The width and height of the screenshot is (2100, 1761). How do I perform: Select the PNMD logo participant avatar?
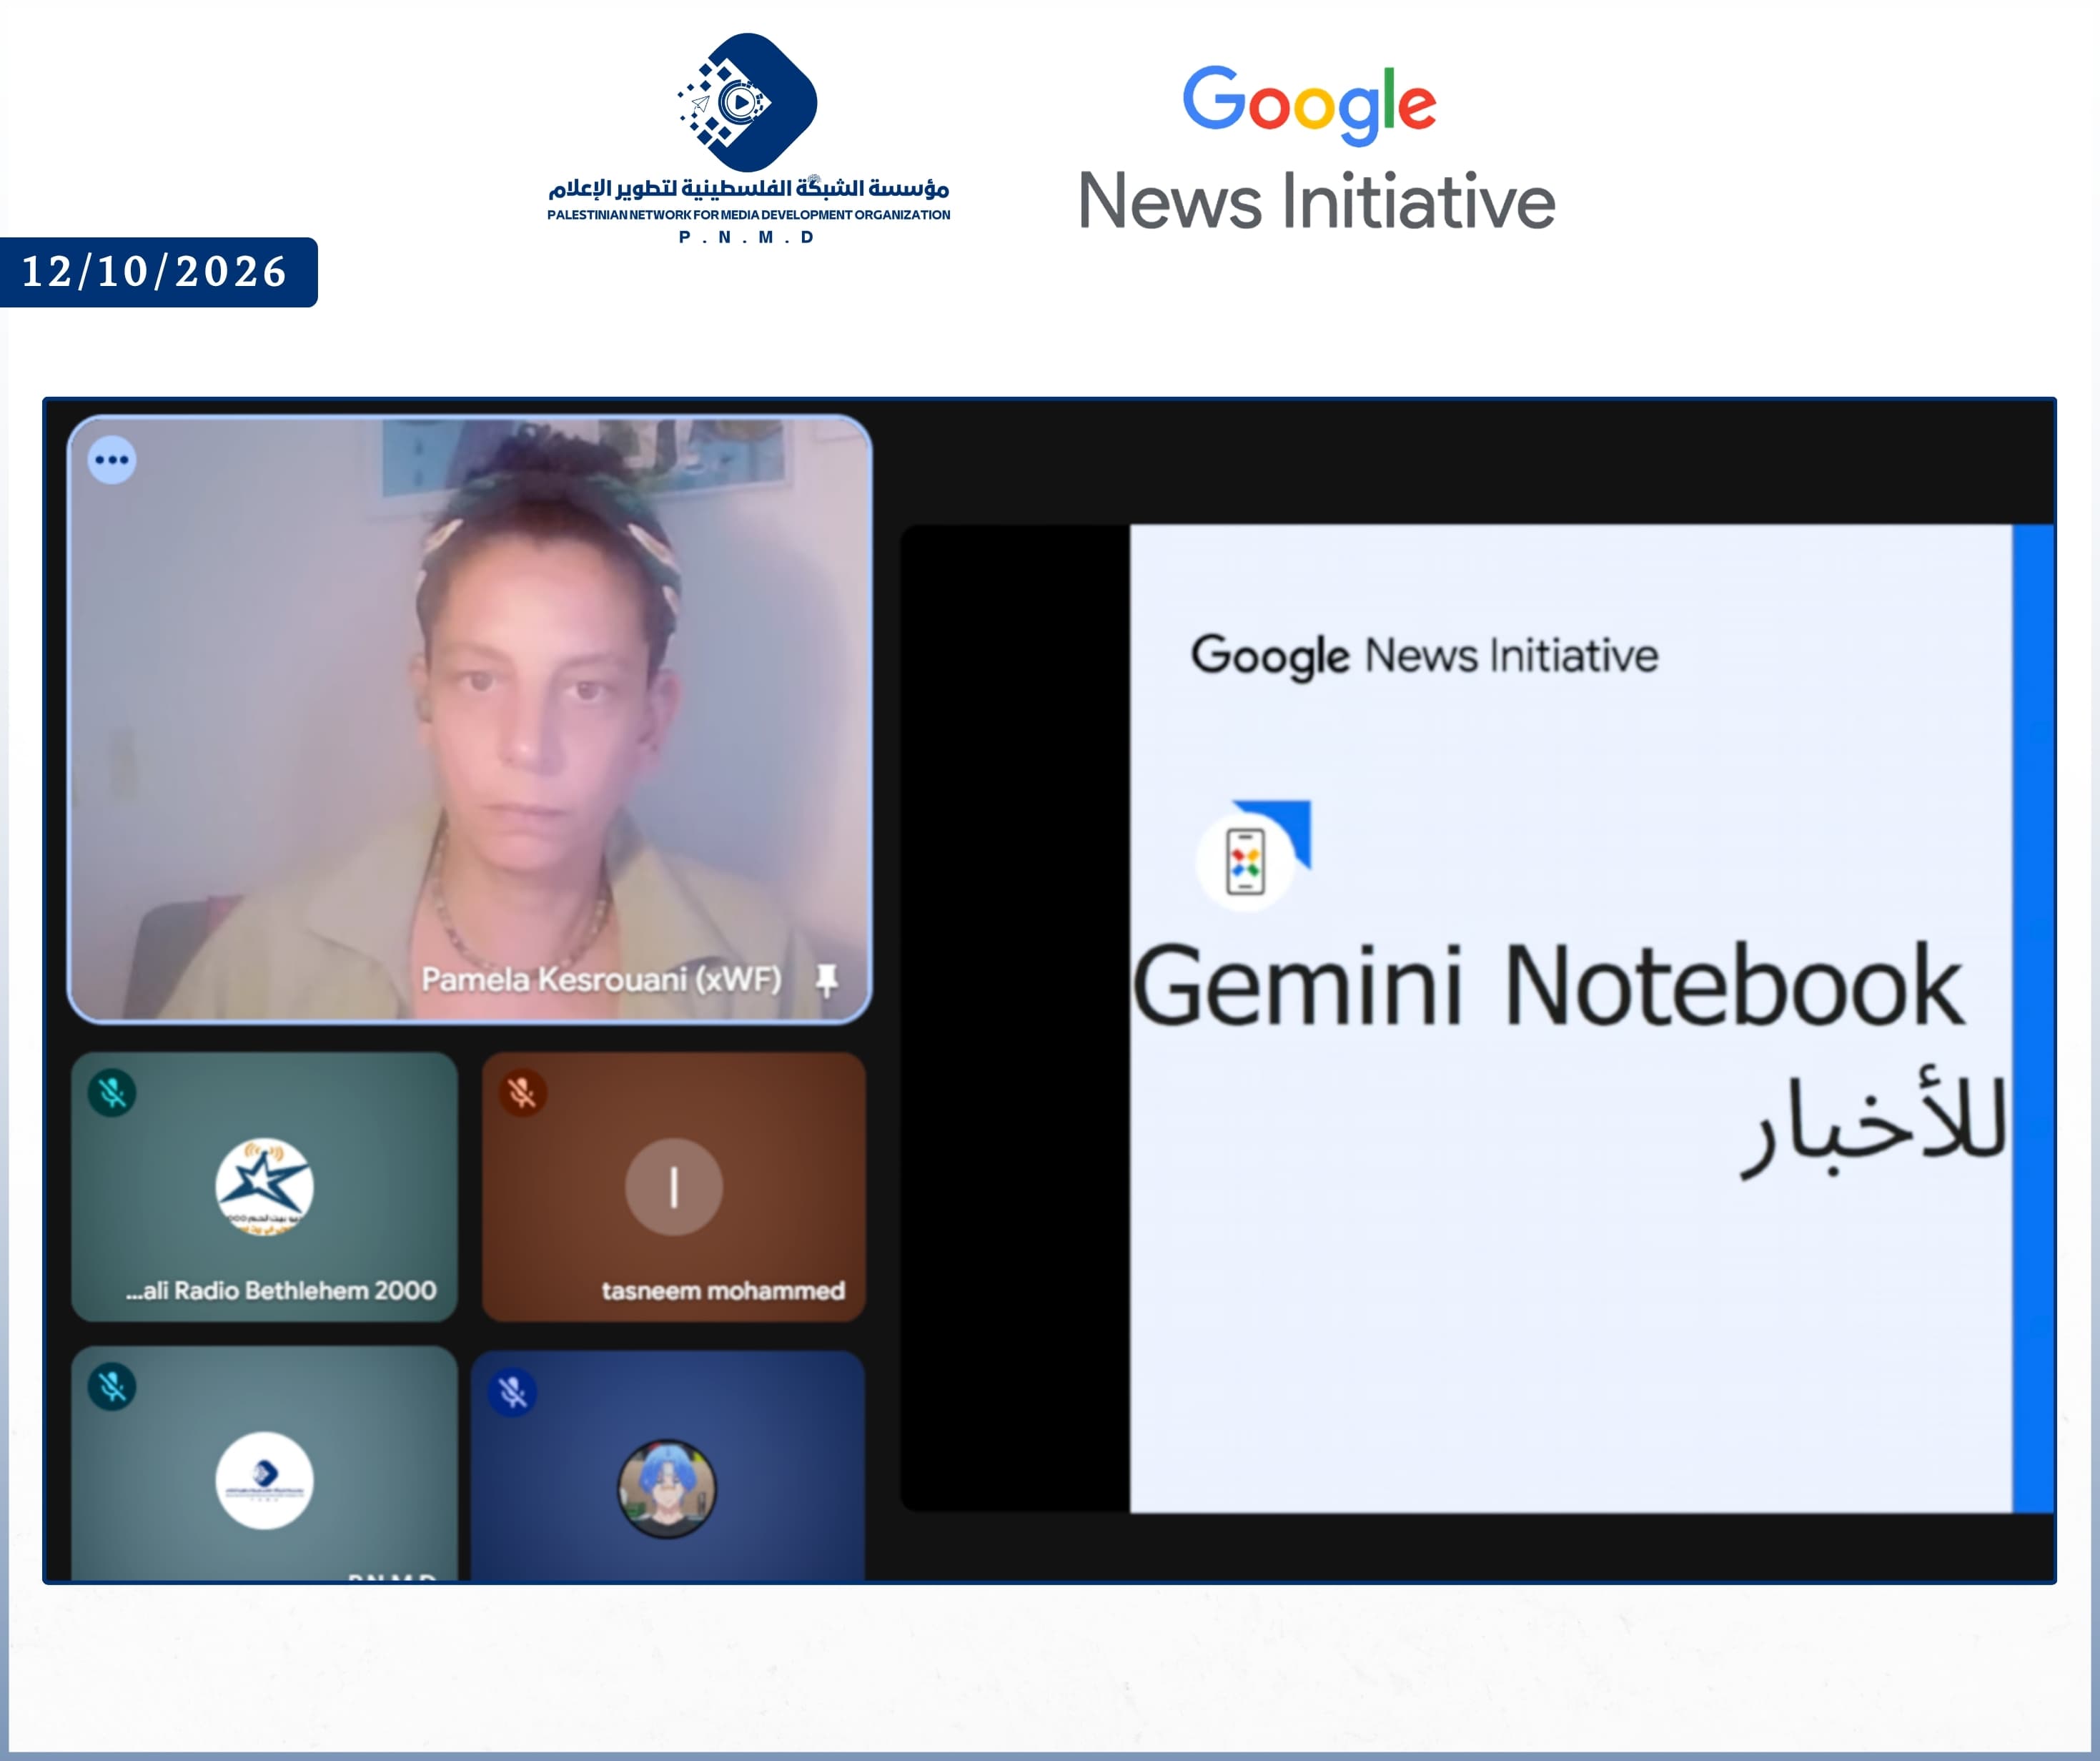[x=264, y=1481]
